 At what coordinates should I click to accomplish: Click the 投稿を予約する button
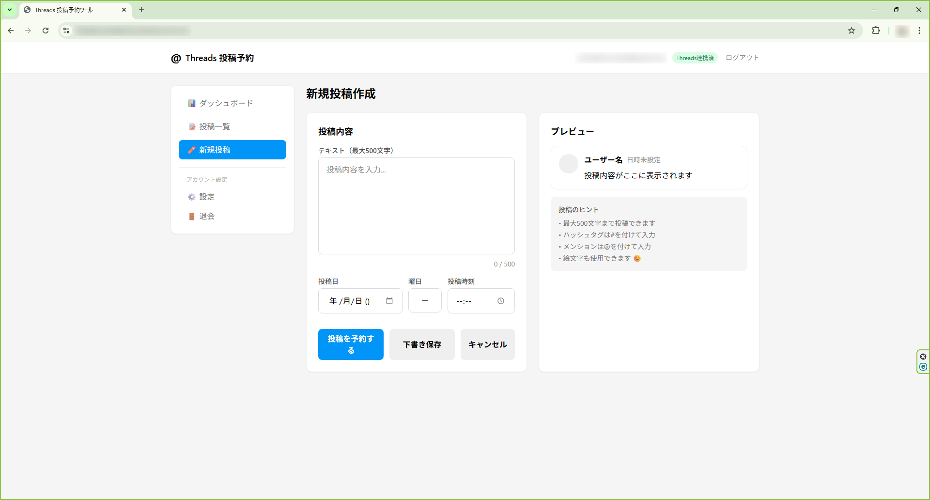[x=350, y=344]
